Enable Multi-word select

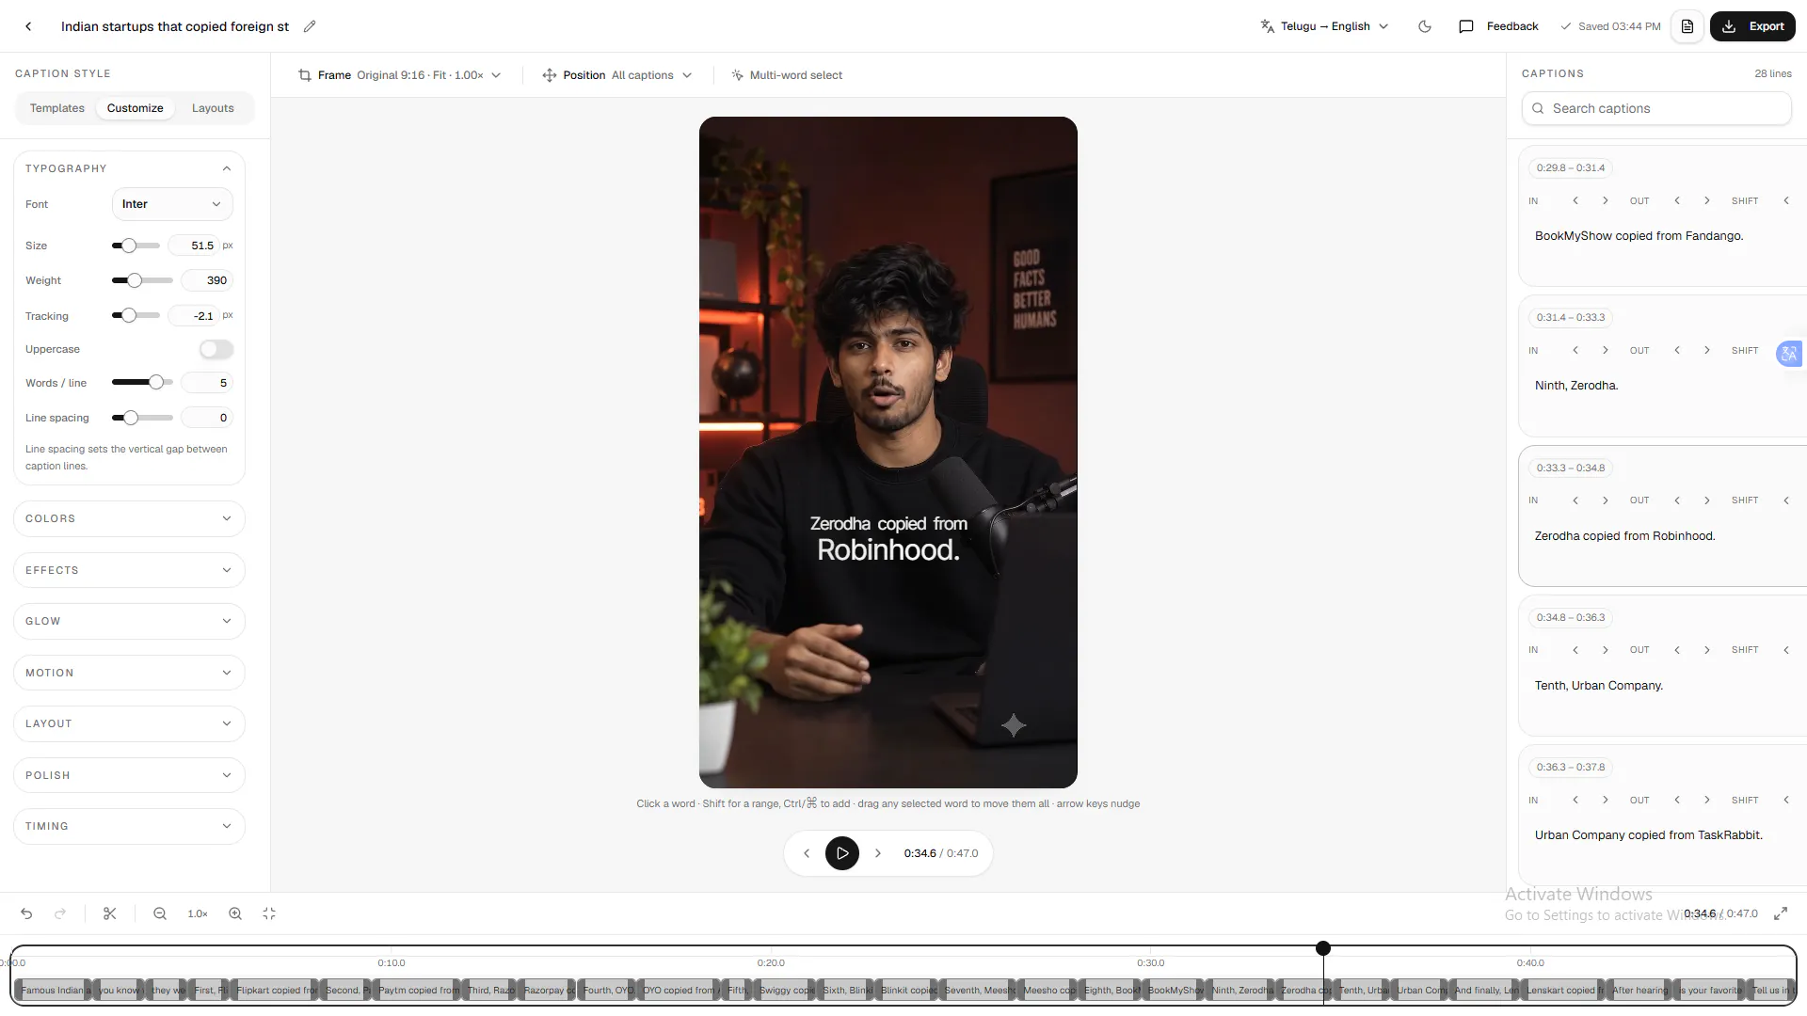(x=787, y=75)
